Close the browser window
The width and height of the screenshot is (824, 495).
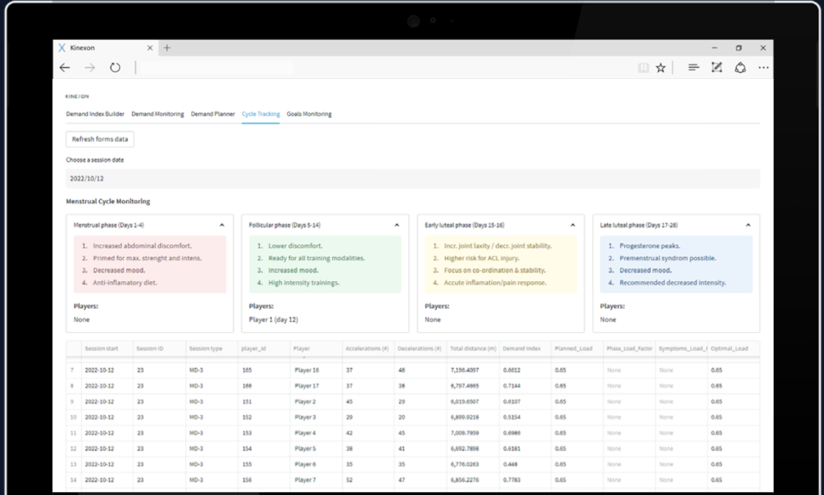pos(763,48)
